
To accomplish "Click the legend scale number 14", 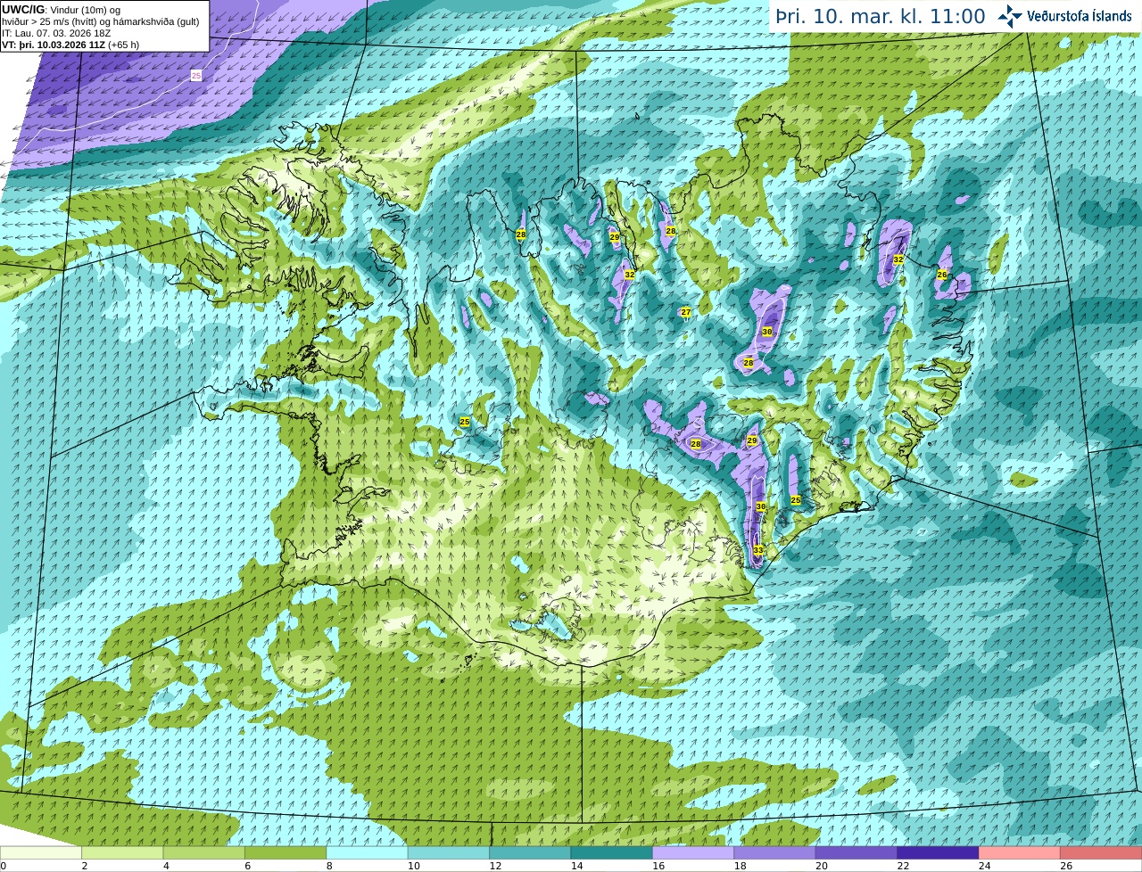I will coord(576,866).
